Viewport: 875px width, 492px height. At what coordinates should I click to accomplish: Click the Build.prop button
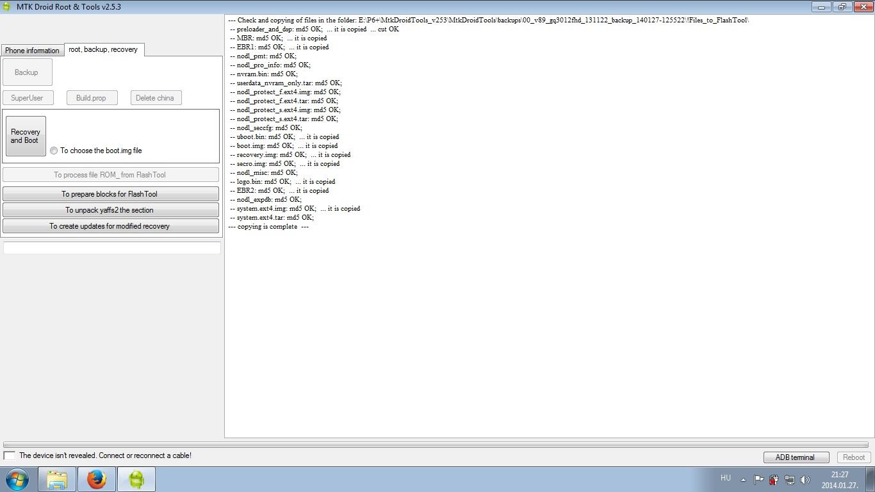coord(91,98)
